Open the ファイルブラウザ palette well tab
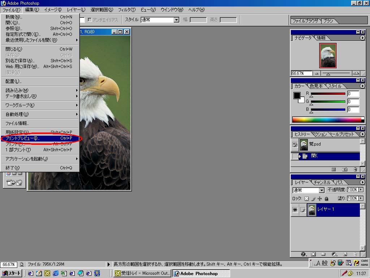Viewport: 370px width, 278px height. tap(305, 21)
